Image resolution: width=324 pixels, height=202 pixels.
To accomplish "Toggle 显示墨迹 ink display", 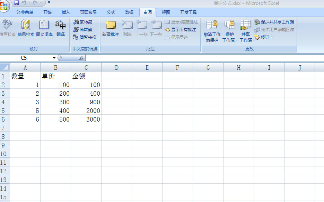I will coord(176,37).
